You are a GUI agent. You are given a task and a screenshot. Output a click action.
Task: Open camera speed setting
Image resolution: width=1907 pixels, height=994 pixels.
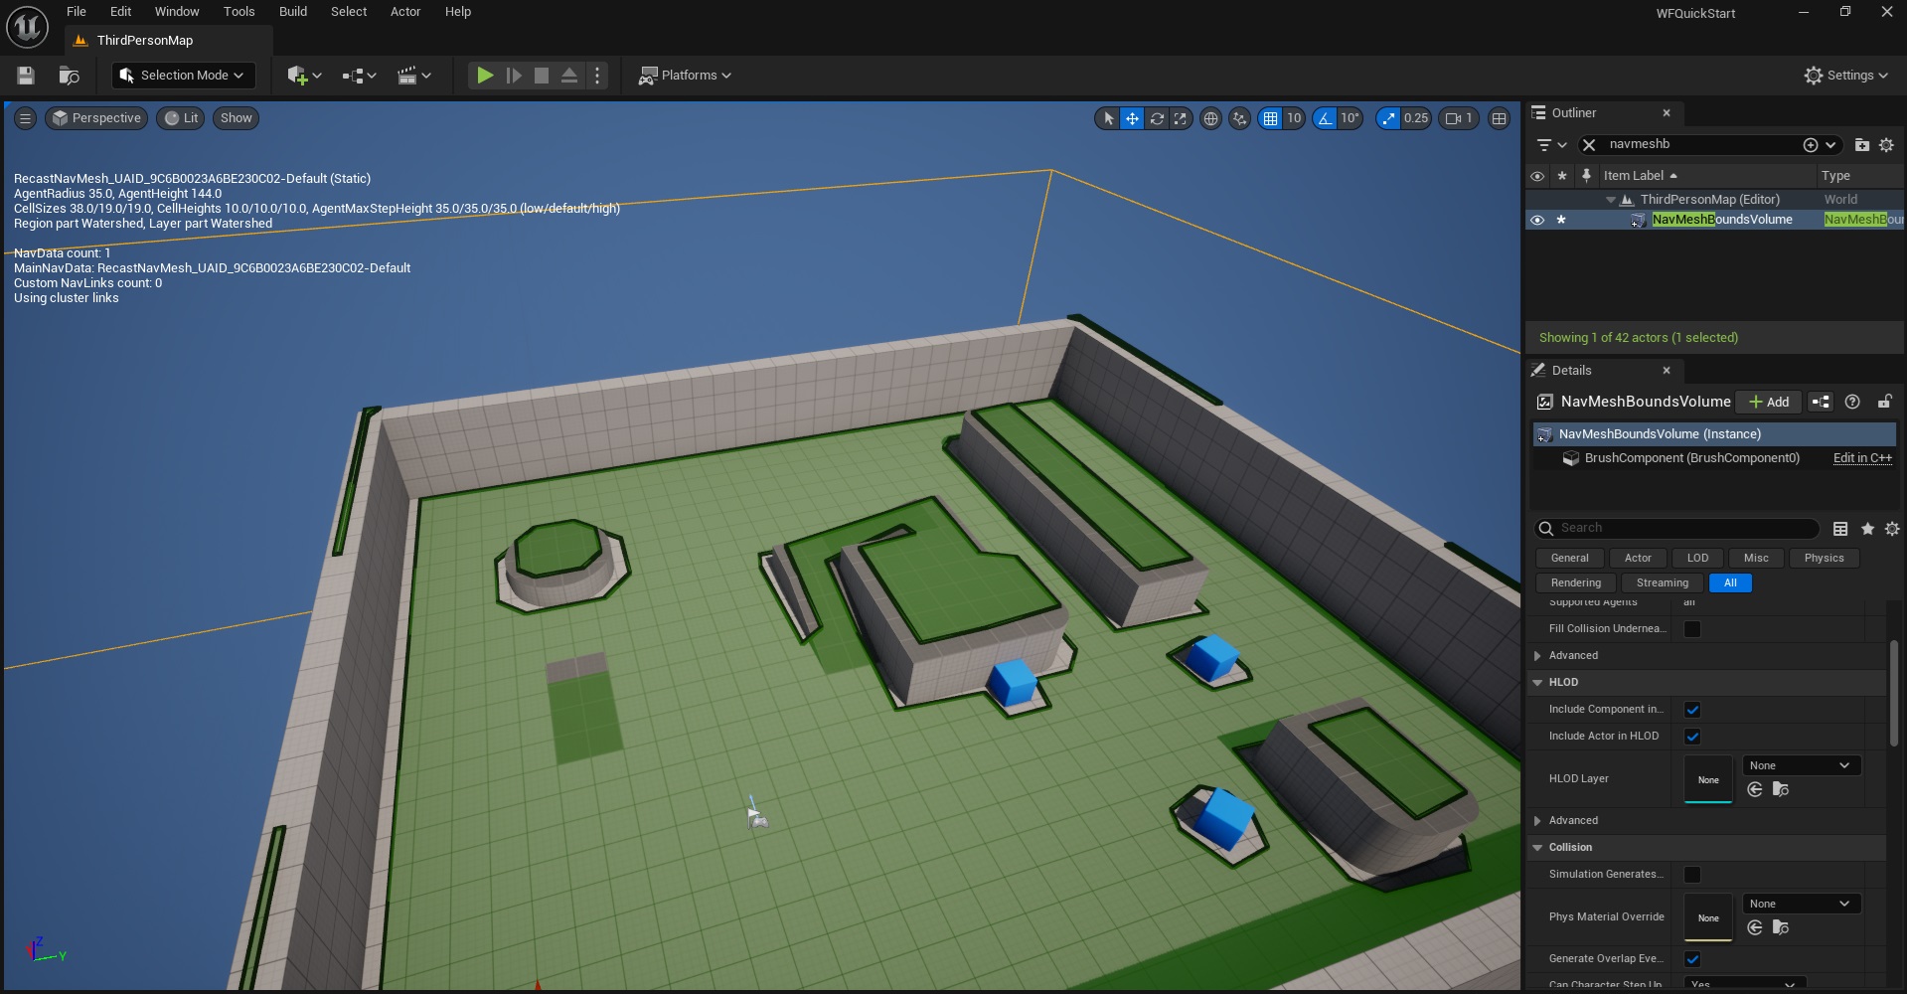pyautogui.click(x=1459, y=118)
